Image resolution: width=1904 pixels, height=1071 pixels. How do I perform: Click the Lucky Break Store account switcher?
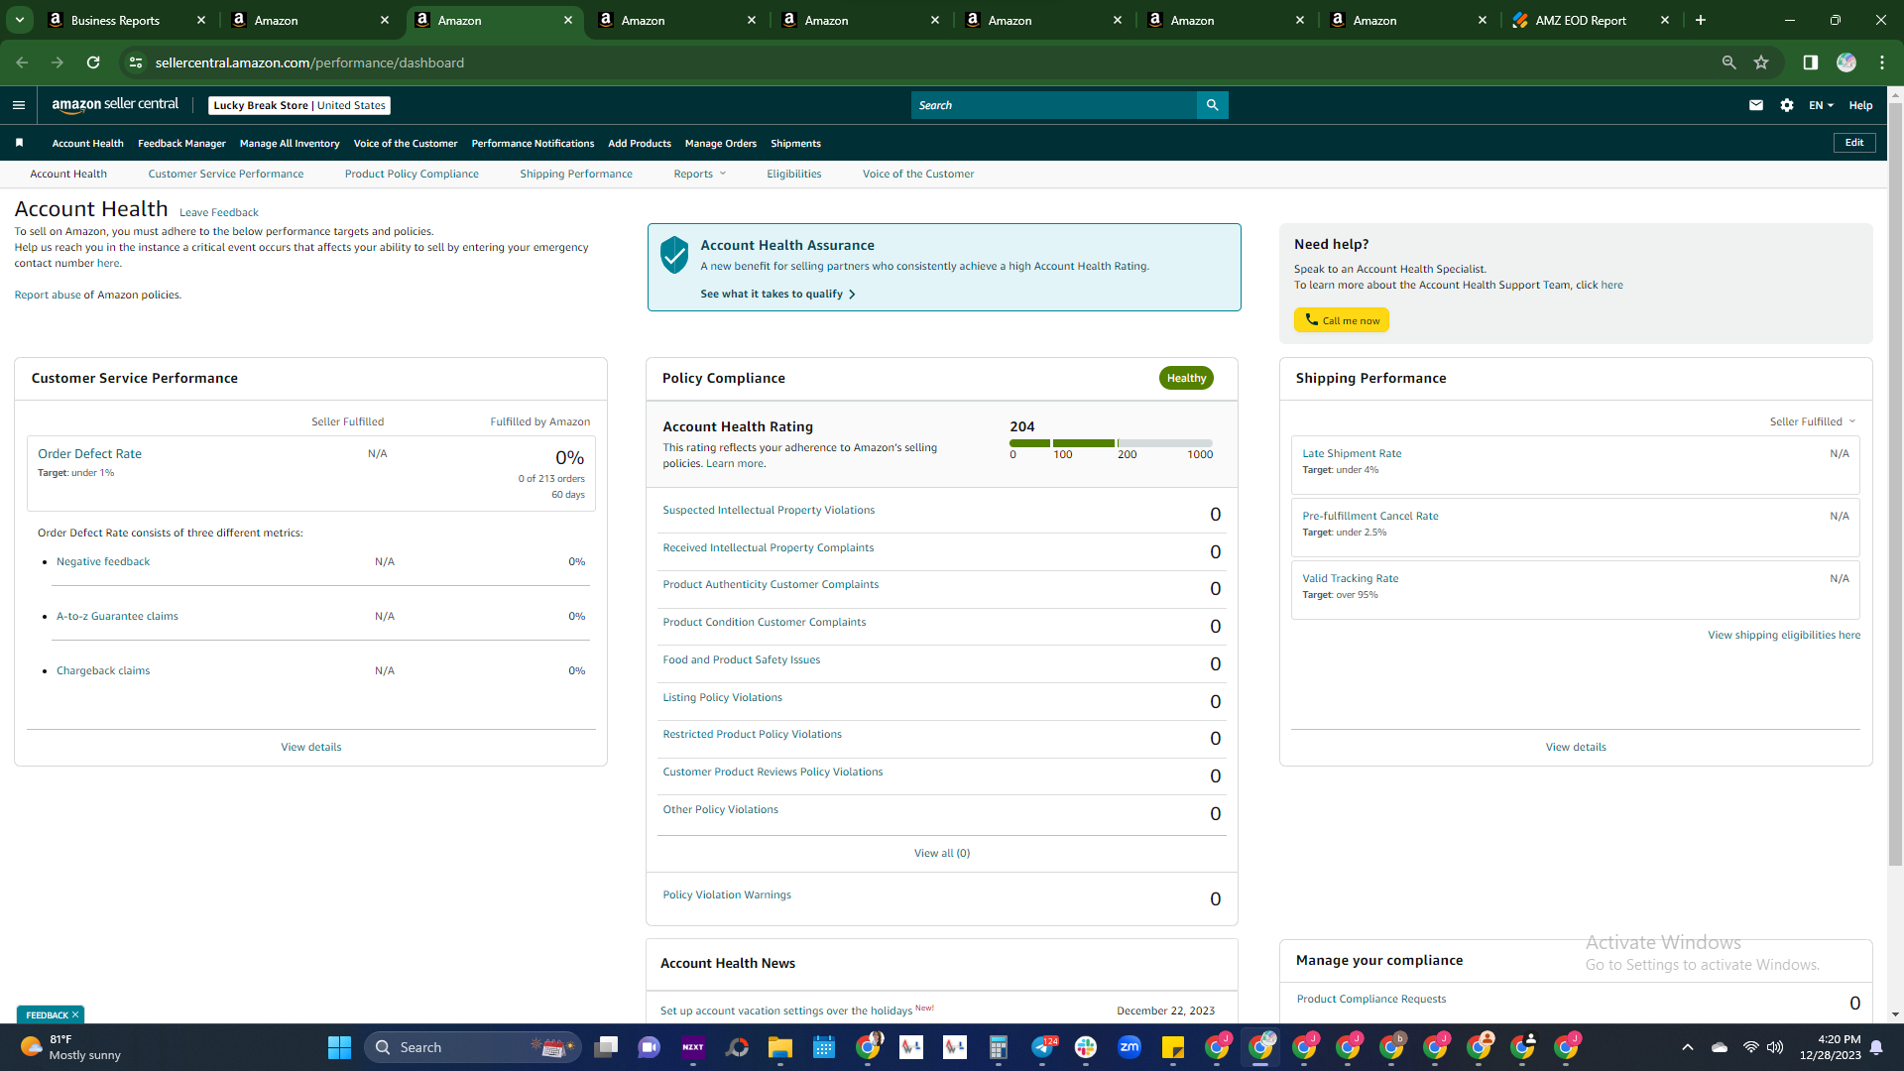click(x=299, y=105)
